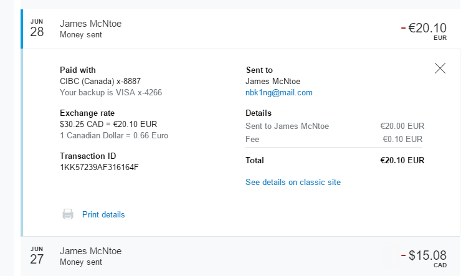Image resolution: width=461 pixels, height=276 pixels.
Task: Click the Jun 28 date label
Action: [x=37, y=29]
